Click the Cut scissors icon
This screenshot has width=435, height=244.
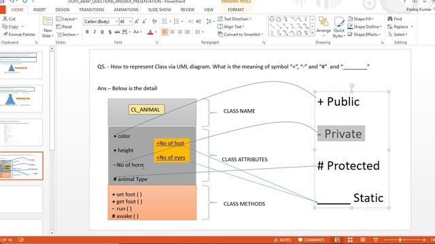coord(5,19)
